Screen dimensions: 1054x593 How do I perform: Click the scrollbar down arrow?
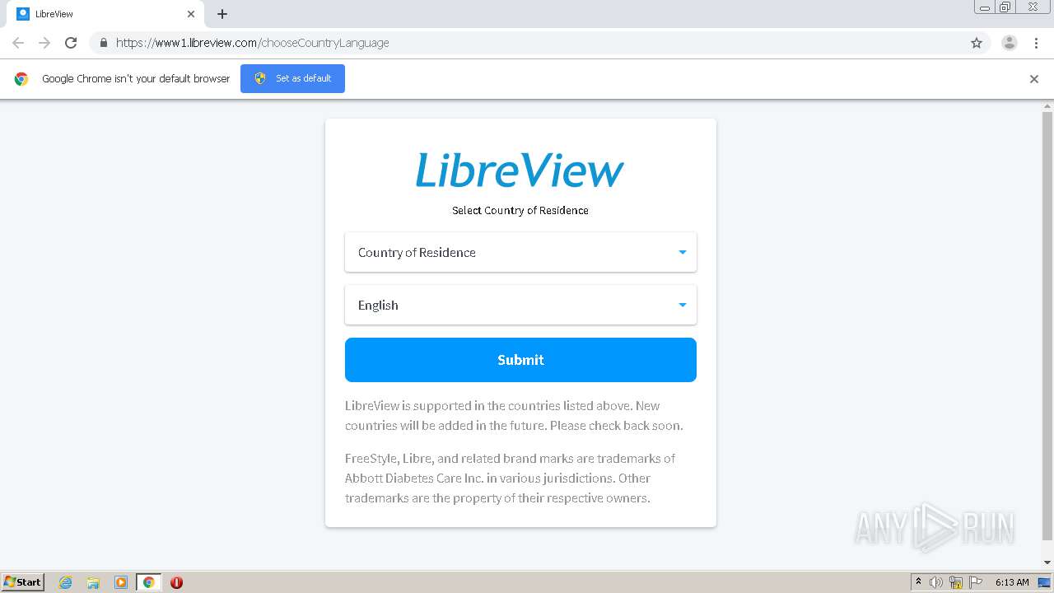pos(1047,563)
